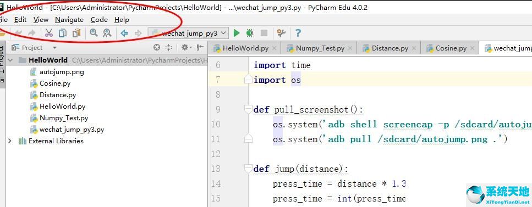Click Collapse All icon in Project panel
Image resolution: width=532 pixels, height=207 pixels.
(169, 47)
